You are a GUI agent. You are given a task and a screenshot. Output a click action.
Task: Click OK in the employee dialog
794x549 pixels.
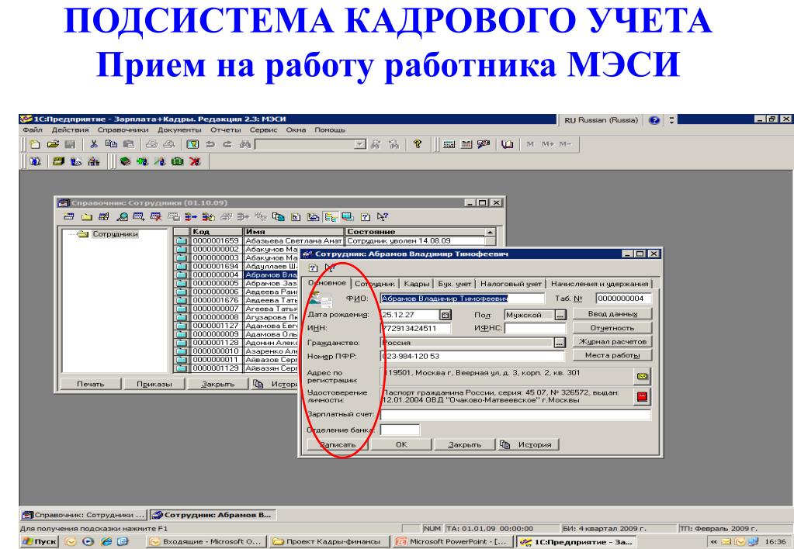[x=401, y=444]
